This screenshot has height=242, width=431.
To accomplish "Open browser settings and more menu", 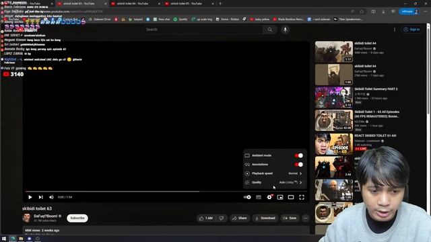I will pyautogui.click(x=426, y=11).
